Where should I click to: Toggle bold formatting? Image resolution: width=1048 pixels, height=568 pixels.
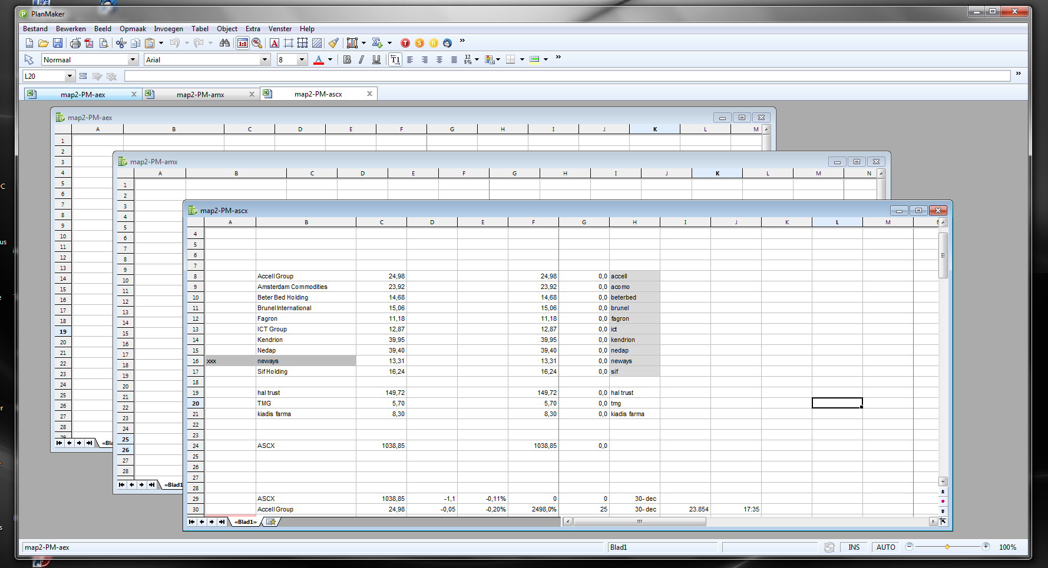(x=347, y=59)
